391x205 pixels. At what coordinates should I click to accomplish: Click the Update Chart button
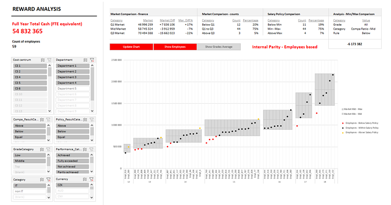[131, 47]
